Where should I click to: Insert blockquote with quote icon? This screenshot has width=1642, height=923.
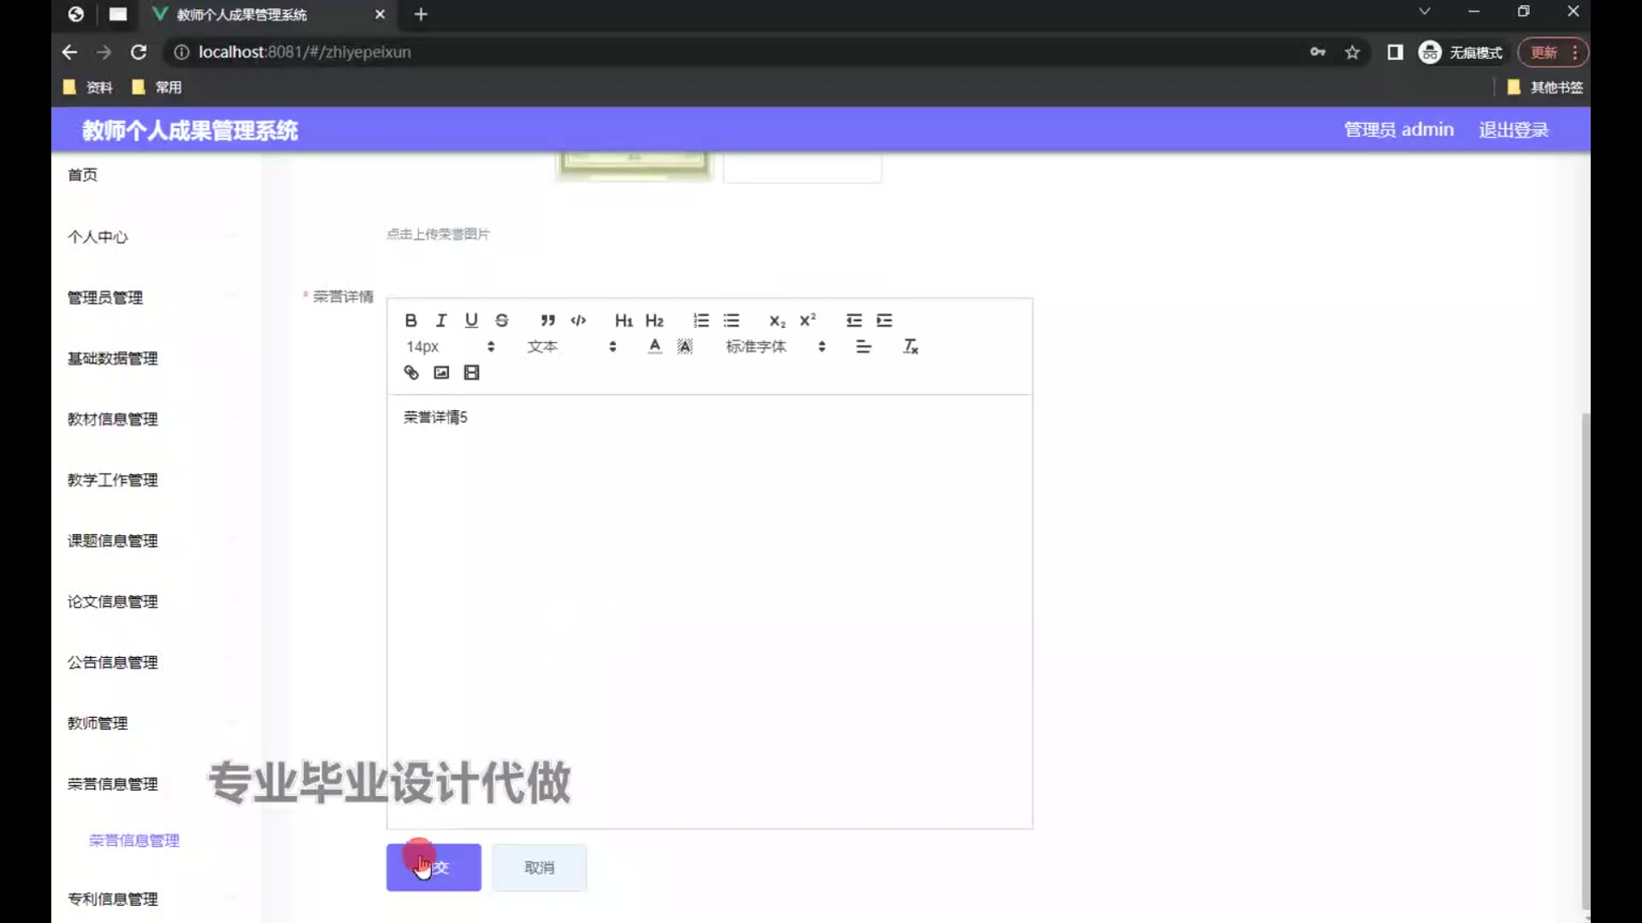tap(547, 320)
